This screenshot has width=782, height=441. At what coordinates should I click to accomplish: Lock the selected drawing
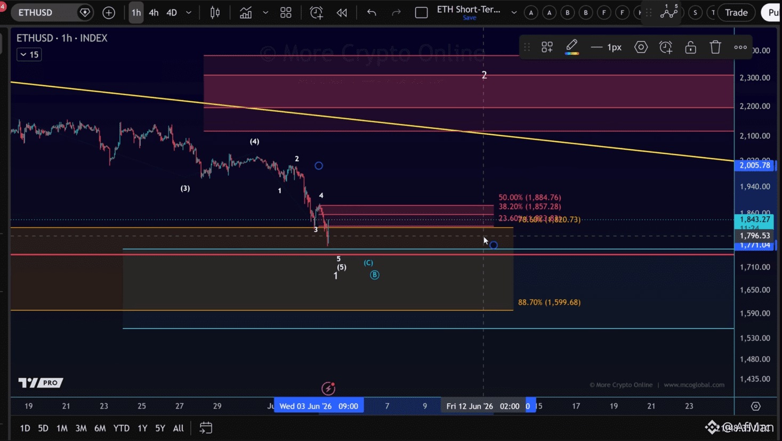[690, 47]
